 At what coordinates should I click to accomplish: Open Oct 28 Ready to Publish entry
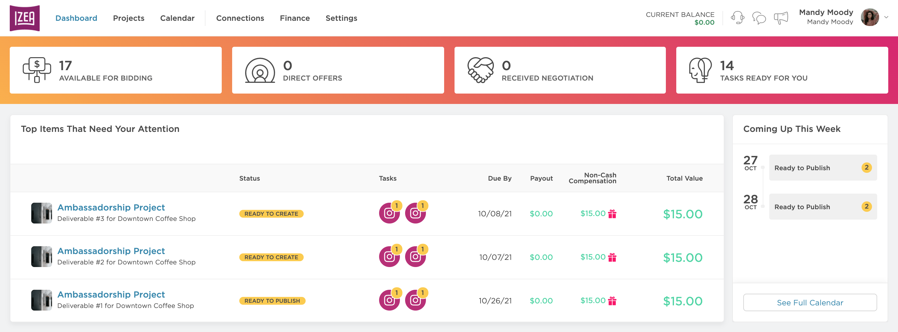coord(823,207)
